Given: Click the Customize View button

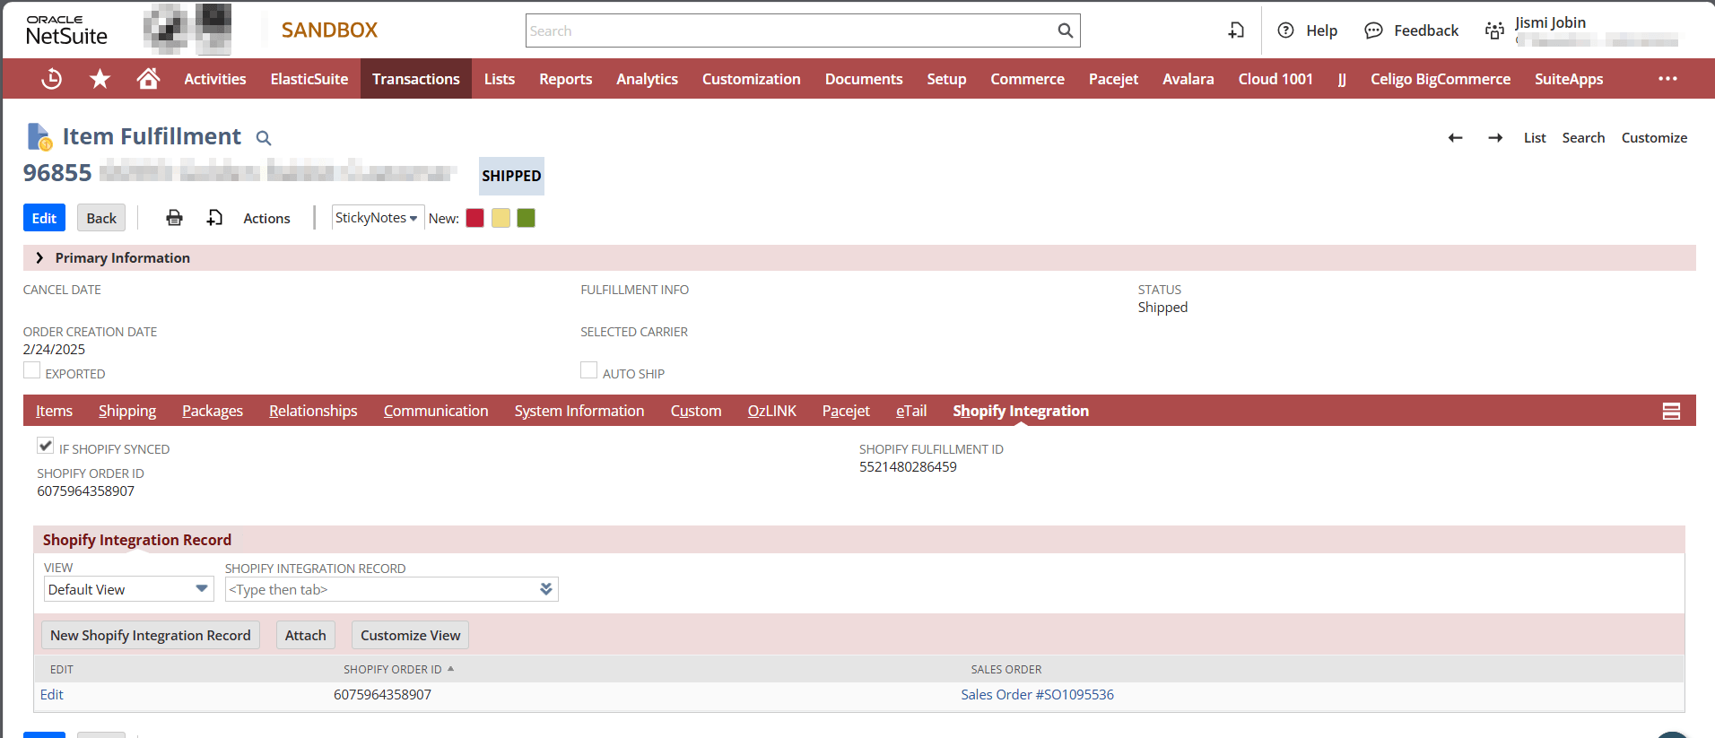Looking at the screenshot, I should click(x=410, y=635).
